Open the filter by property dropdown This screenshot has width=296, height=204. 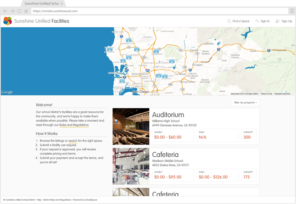(245, 103)
